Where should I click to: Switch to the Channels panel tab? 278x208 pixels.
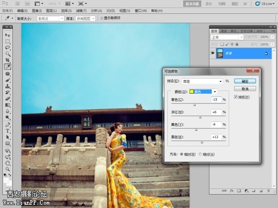[x=224, y=31]
